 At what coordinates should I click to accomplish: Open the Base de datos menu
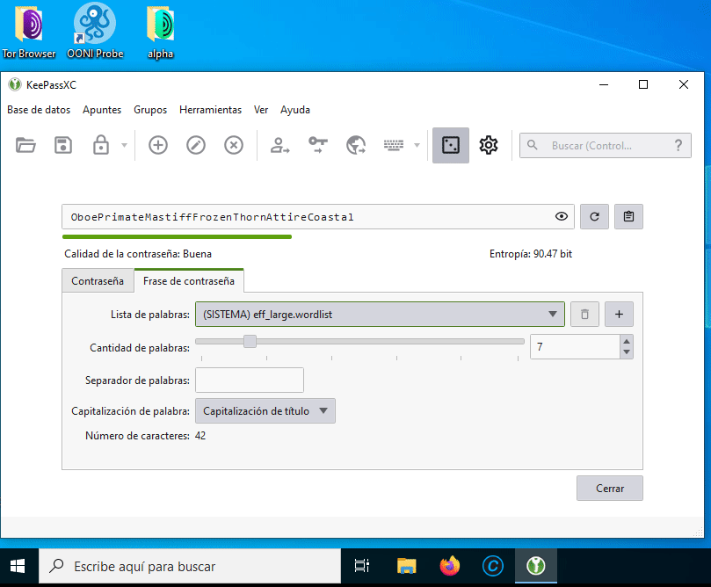coord(39,110)
